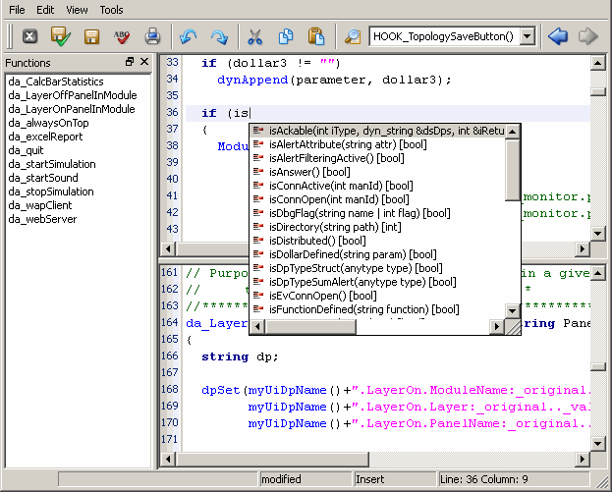Undo the last edit
This screenshot has height=492, width=612.
click(x=188, y=36)
